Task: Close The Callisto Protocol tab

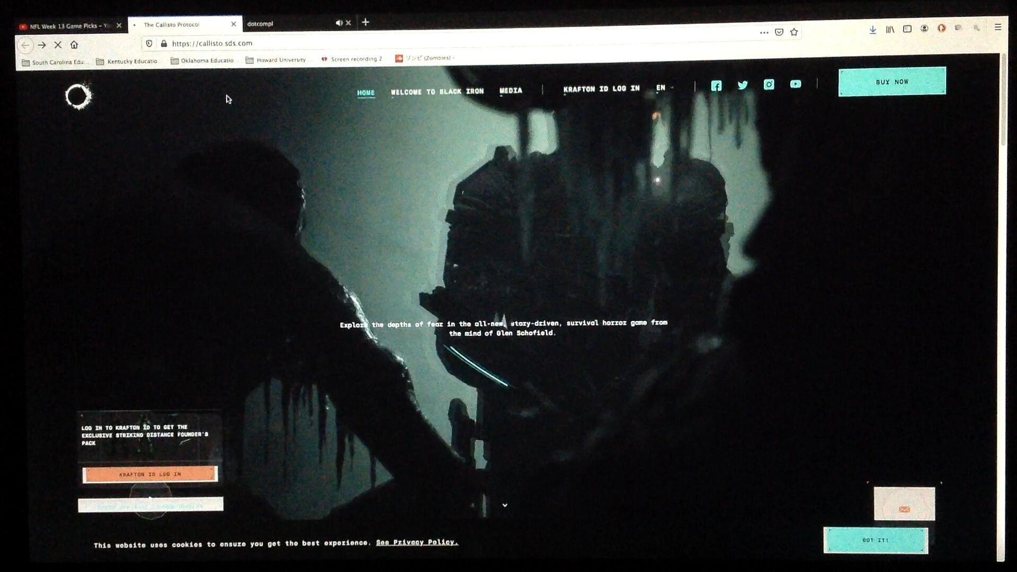Action: point(234,24)
